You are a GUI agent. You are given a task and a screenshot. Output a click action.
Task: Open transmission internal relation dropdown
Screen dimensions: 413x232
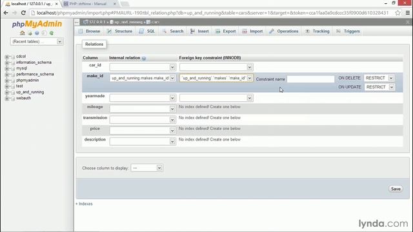tap(143, 120)
